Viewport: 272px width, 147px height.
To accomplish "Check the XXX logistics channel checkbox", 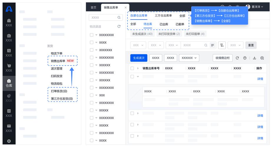I will 92,95.
